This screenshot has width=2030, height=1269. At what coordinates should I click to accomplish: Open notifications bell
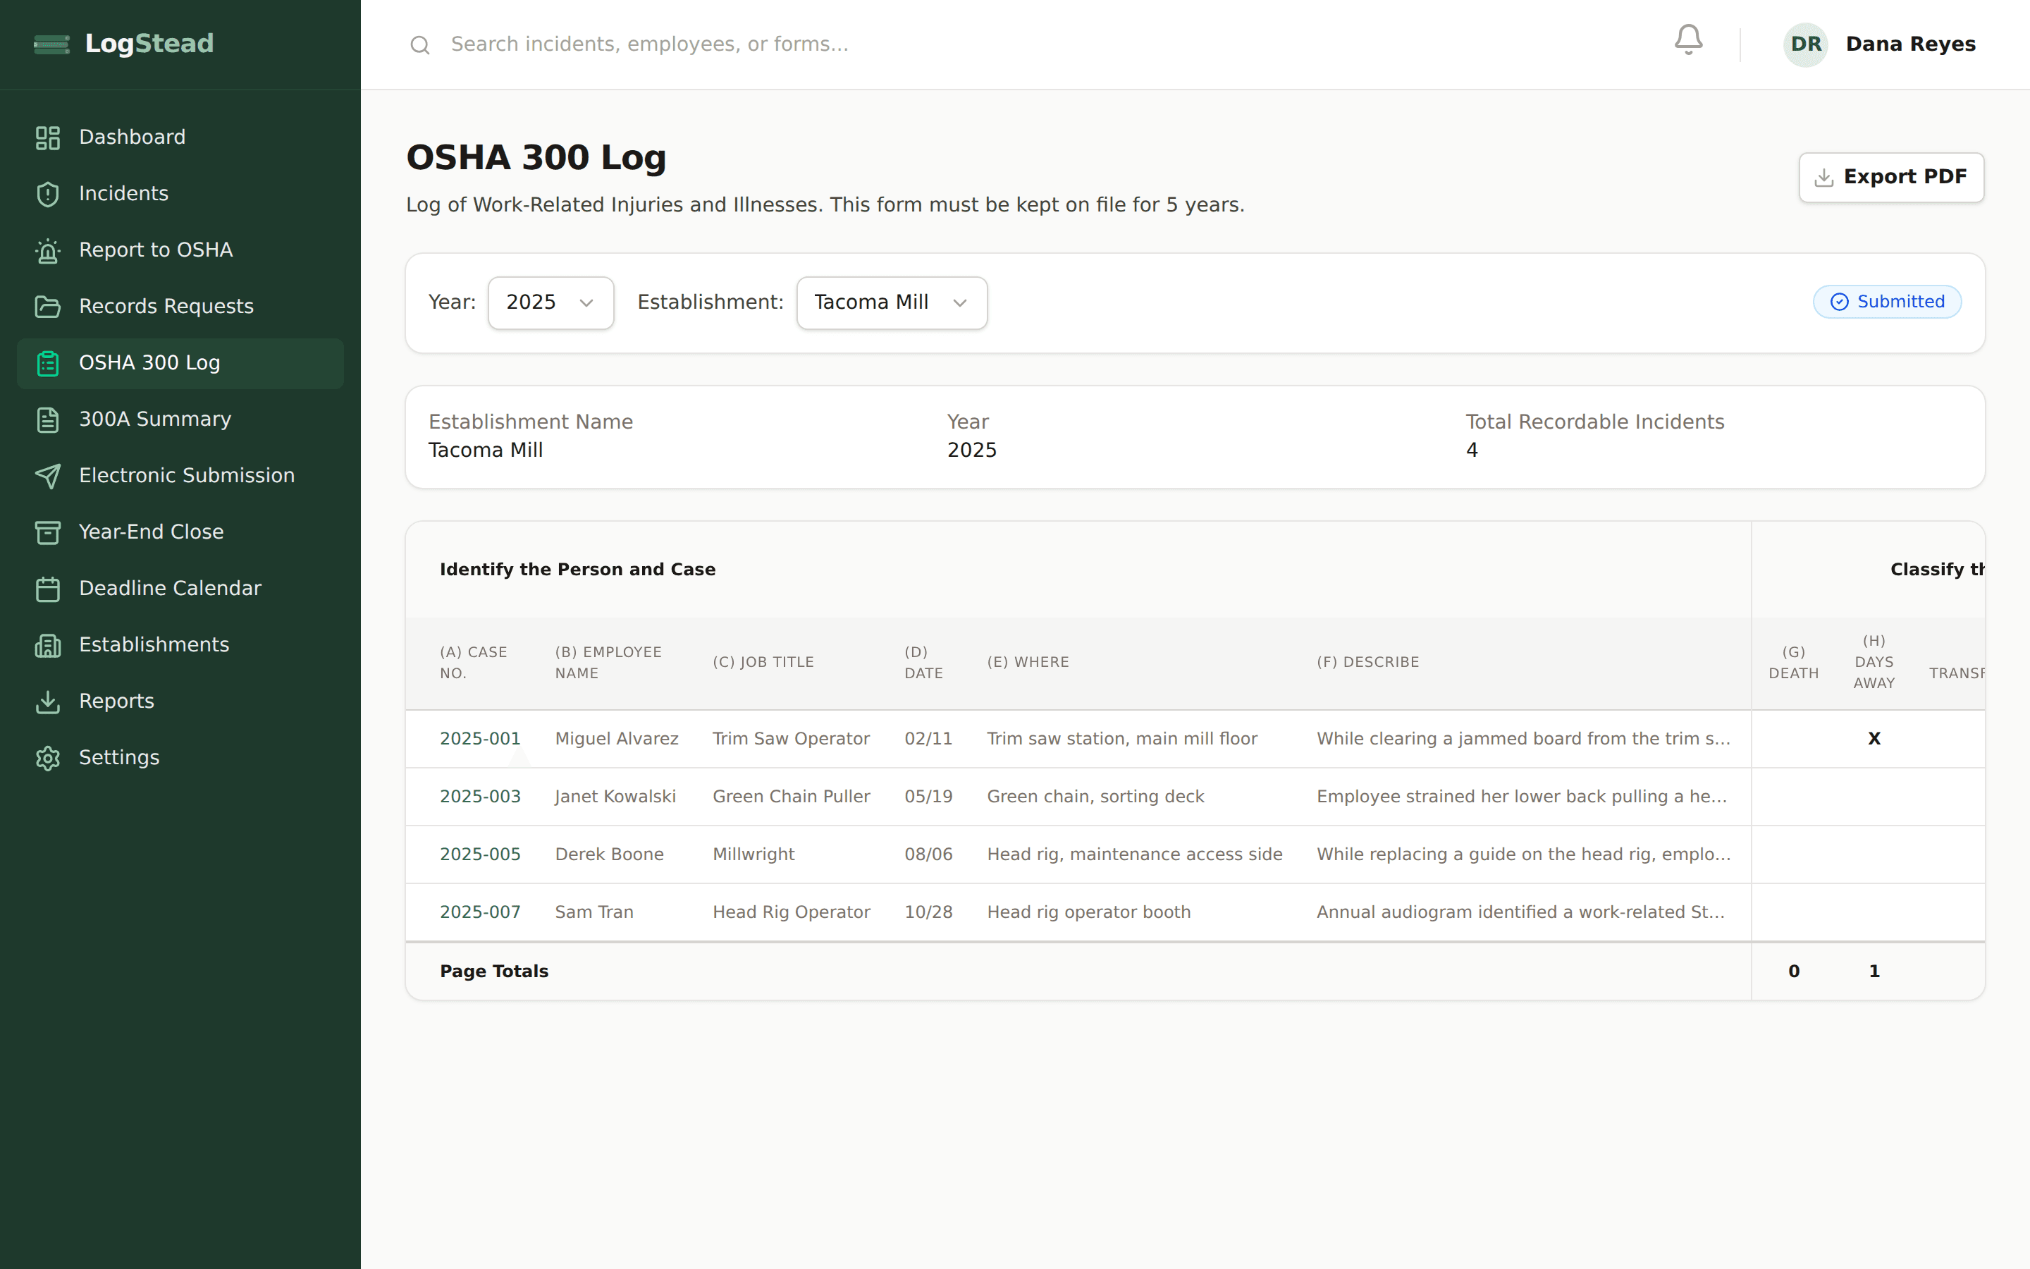[1687, 40]
